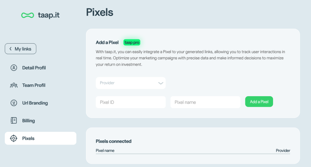Expand the Provider list using its chevron arrow
The image size is (311, 167).
(161, 83)
